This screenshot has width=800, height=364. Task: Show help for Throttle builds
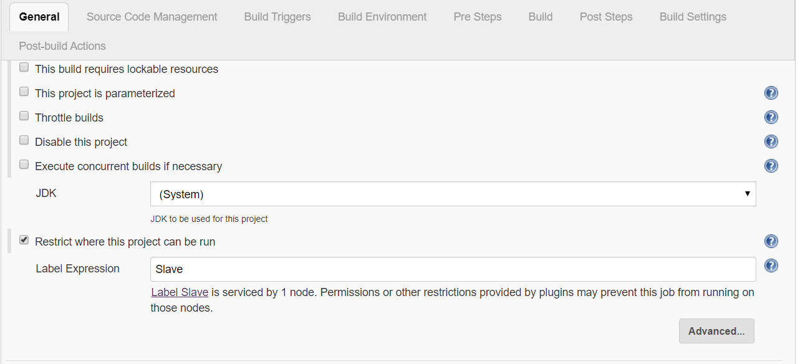pos(771,118)
